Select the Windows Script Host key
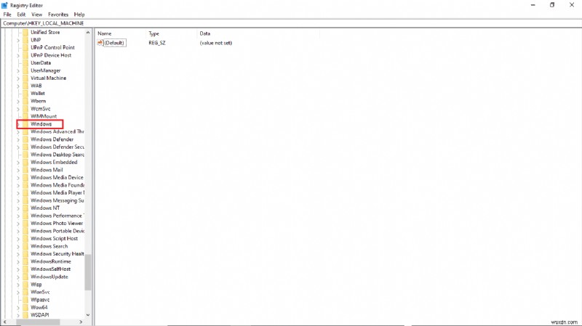 coord(54,239)
